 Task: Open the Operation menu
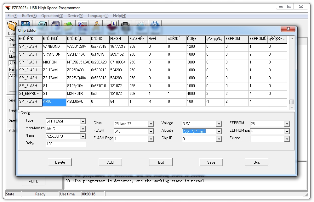click(x=52, y=16)
